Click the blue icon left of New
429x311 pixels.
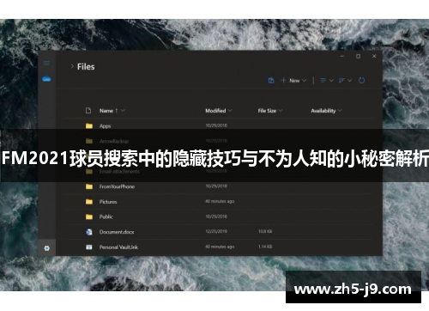pos(271,81)
